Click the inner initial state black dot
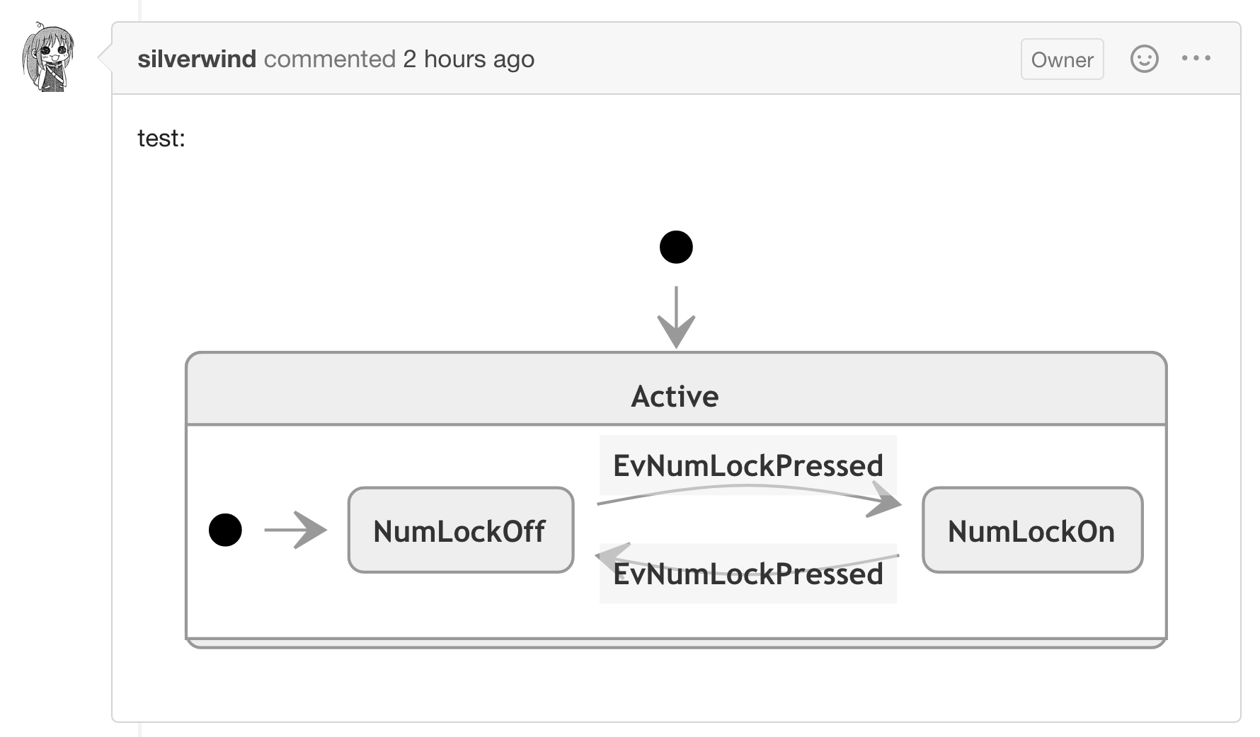The image size is (1260, 737). pyautogui.click(x=225, y=530)
